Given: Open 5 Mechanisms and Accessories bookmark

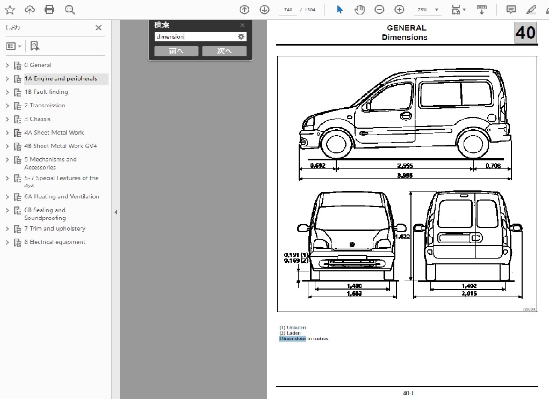Looking at the screenshot, I should [50, 164].
